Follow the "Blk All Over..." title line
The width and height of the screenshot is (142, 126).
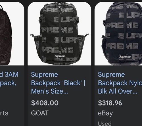[118, 91]
